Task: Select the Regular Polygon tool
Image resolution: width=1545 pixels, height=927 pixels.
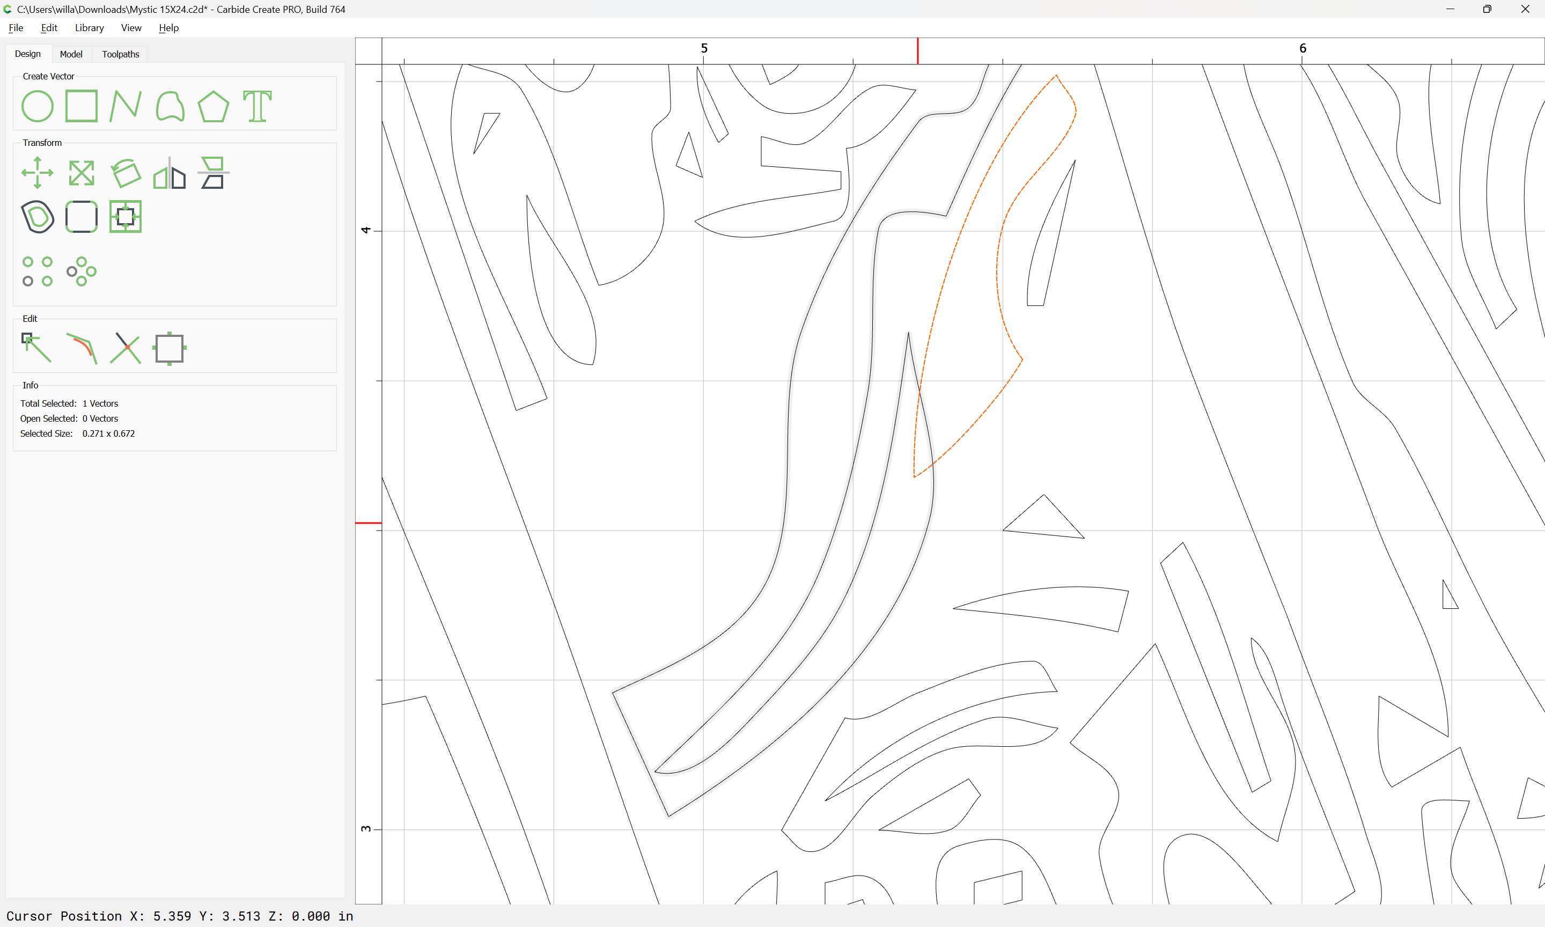Action: (213, 106)
